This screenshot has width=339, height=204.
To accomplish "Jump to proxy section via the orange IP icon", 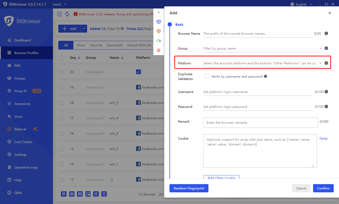I will point(159,31).
